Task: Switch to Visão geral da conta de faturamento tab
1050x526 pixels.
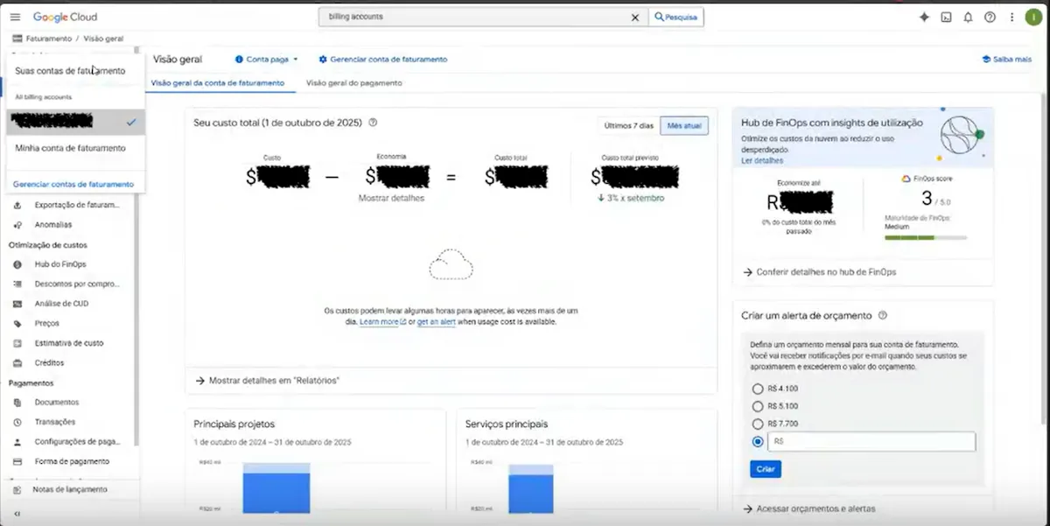Action: coord(218,82)
